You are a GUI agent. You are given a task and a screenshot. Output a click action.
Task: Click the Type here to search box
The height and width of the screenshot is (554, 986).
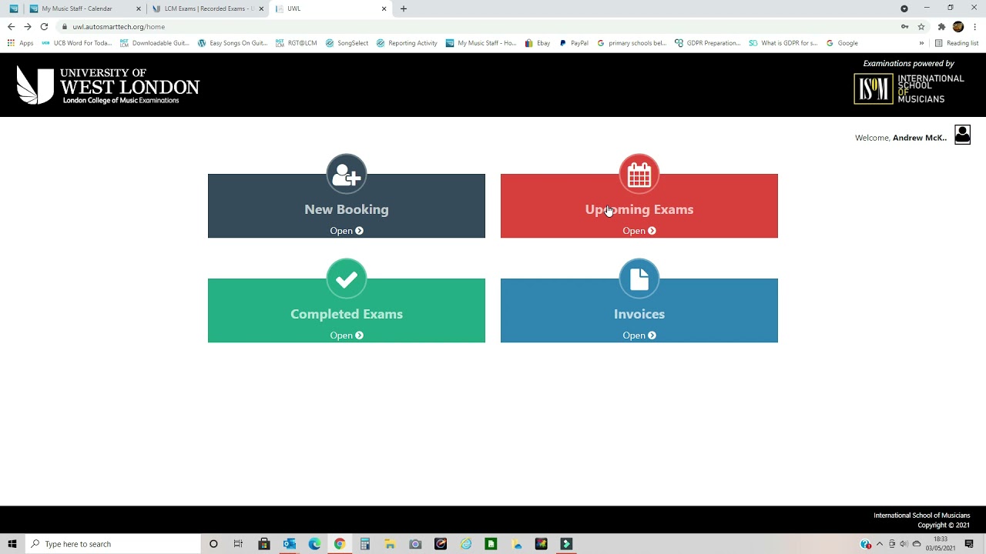[112, 544]
